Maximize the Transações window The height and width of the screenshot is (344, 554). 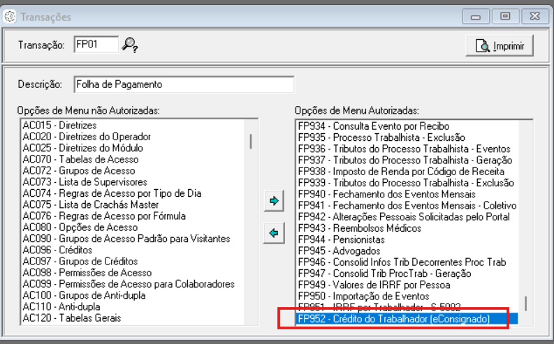click(x=505, y=16)
